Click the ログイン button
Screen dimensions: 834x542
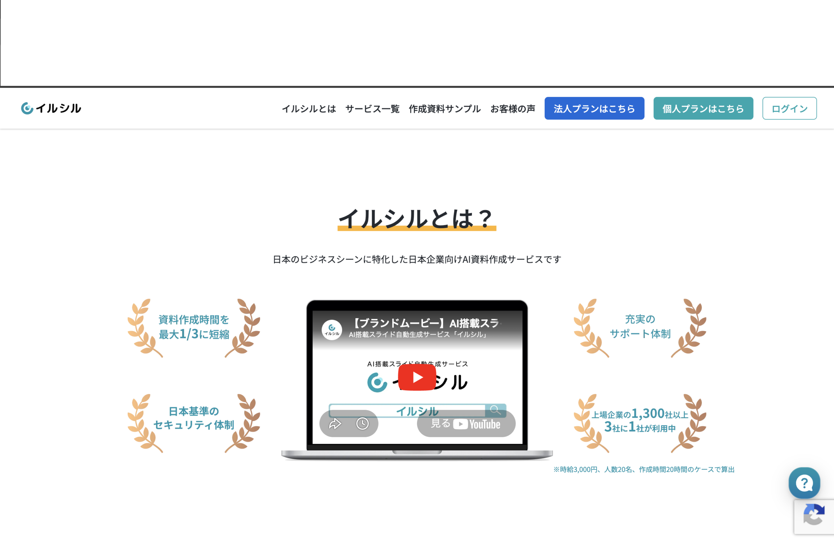pos(789,108)
